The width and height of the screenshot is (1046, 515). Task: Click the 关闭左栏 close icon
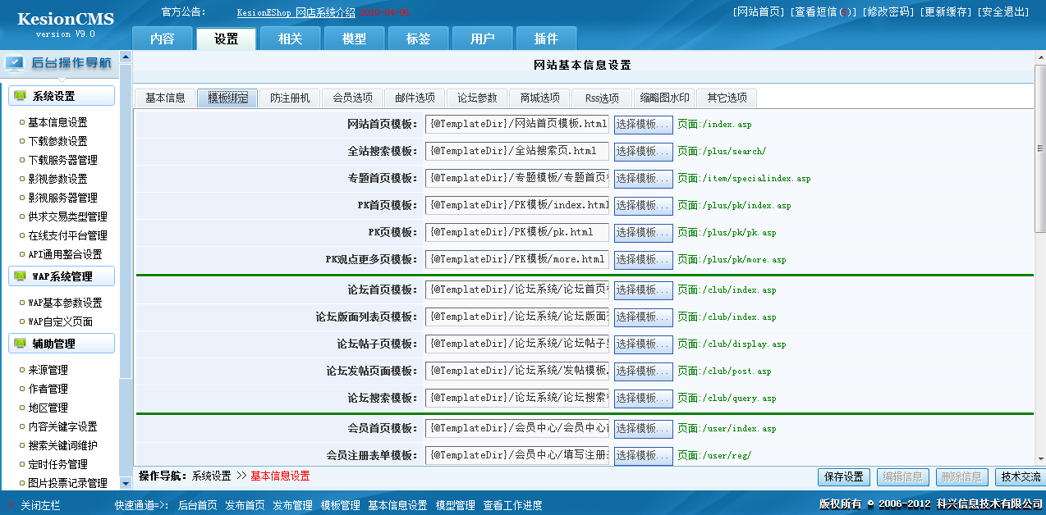[11, 505]
